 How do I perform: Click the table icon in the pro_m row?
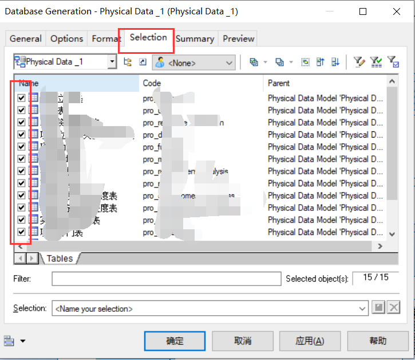click(34, 159)
